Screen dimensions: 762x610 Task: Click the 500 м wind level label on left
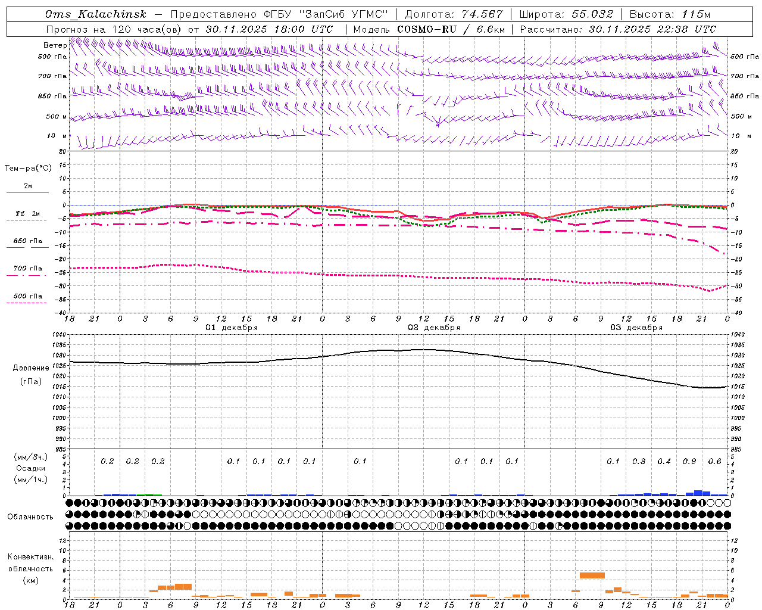(57, 117)
